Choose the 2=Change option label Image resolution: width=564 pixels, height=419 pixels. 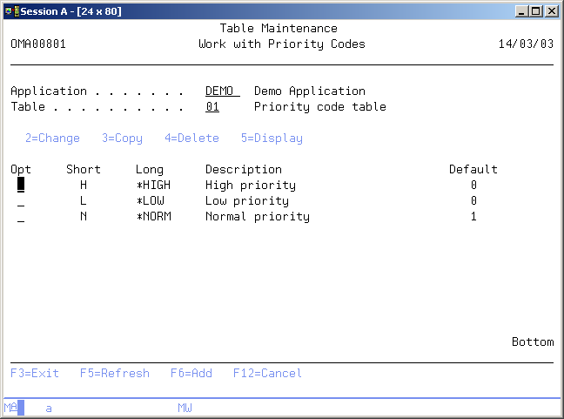click(52, 138)
